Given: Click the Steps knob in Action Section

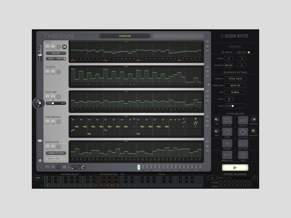Looking at the screenshot, I should [x=216, y=131].
